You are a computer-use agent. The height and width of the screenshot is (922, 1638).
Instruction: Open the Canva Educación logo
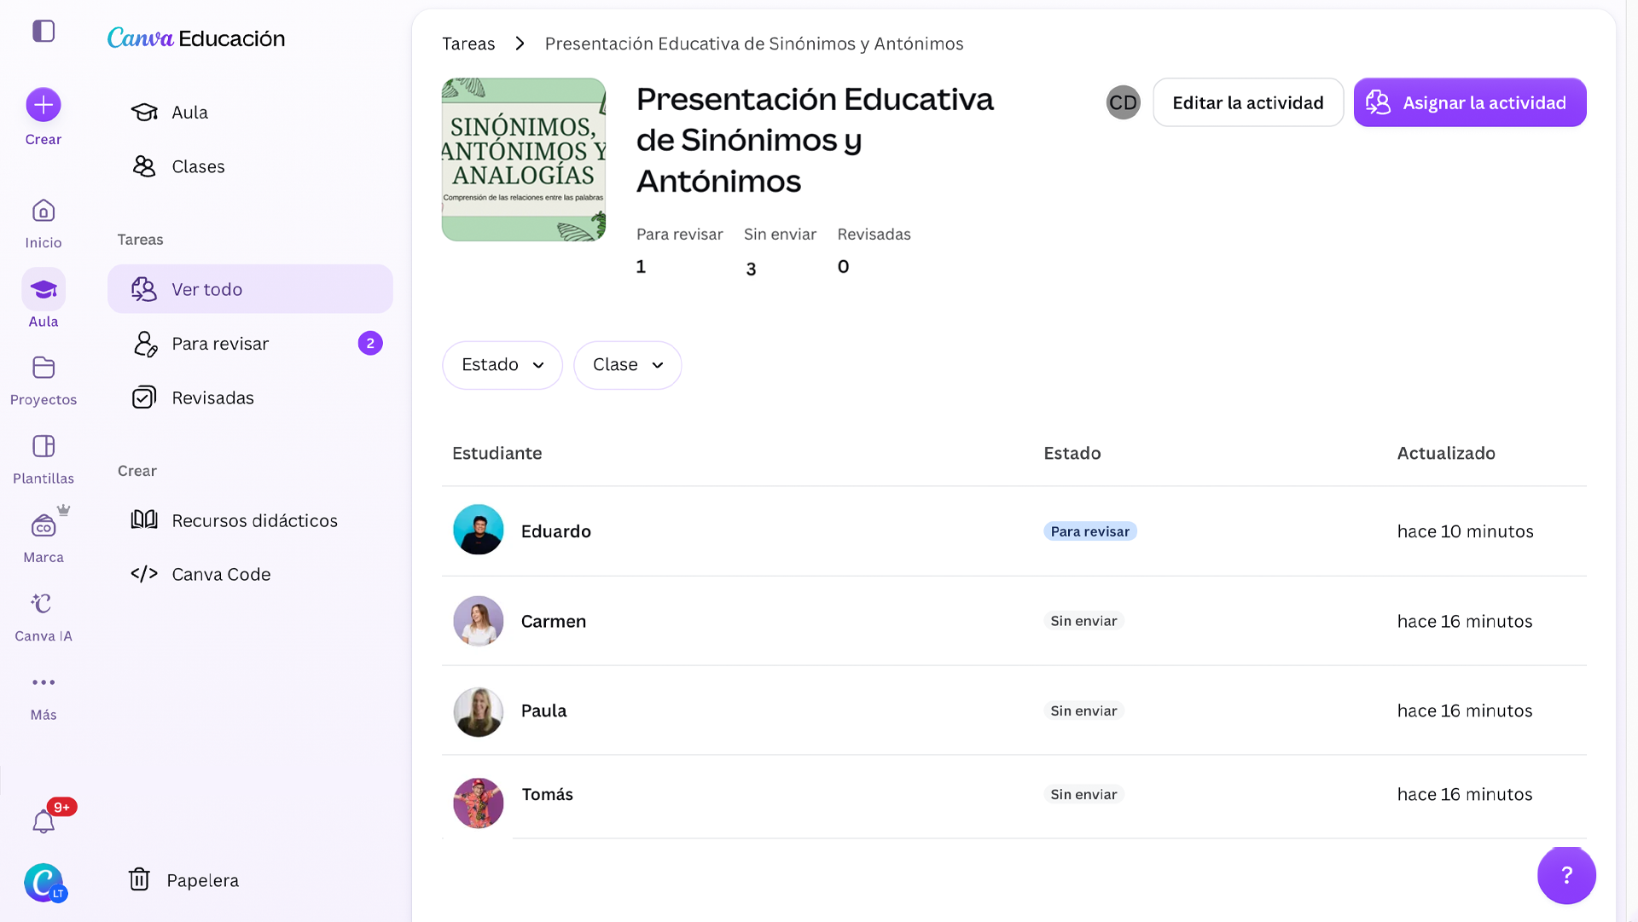pyautogui.click(x=196, y=38)
